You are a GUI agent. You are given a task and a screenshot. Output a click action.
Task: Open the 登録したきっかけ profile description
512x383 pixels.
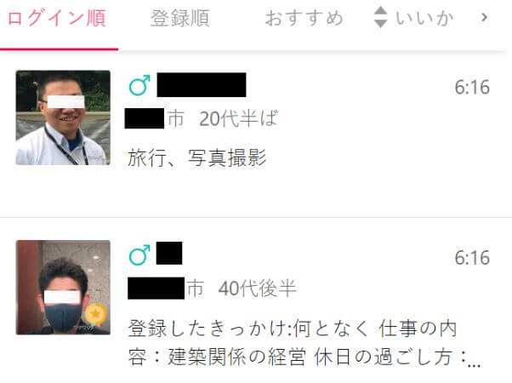pyautogui.click(x=304, y=342)
